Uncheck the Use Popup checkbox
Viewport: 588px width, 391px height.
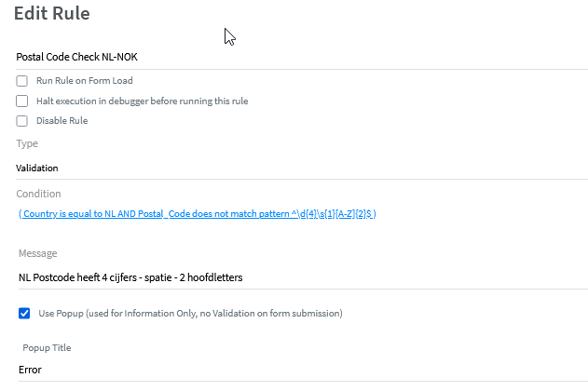[x=24, y=314]
